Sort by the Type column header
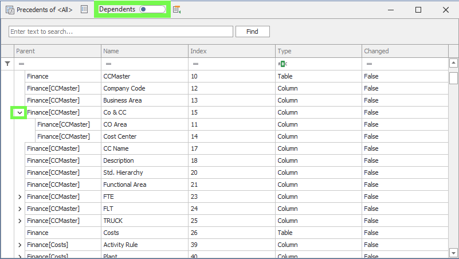The image size is (459, 259). click(x=318, y=51)
